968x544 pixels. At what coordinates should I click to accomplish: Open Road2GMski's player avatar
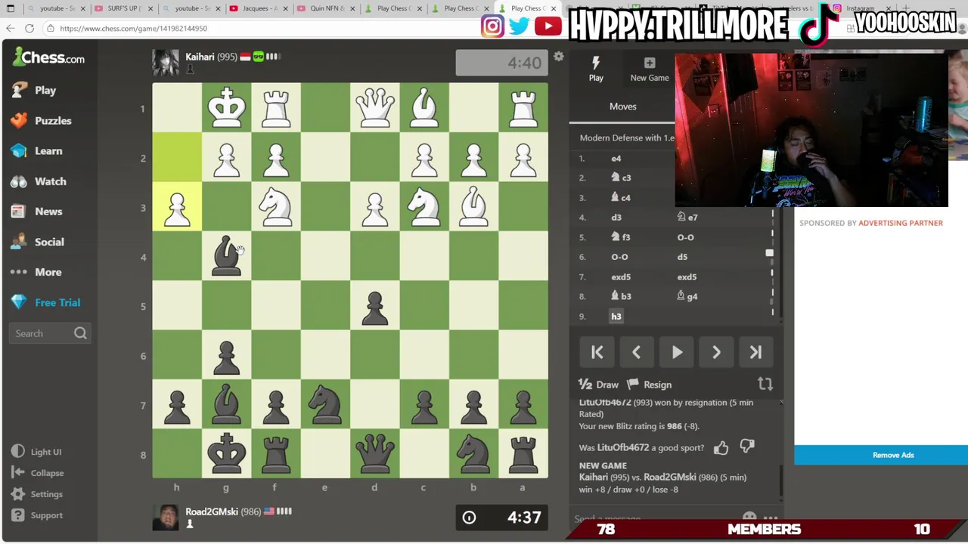[166, 518]
